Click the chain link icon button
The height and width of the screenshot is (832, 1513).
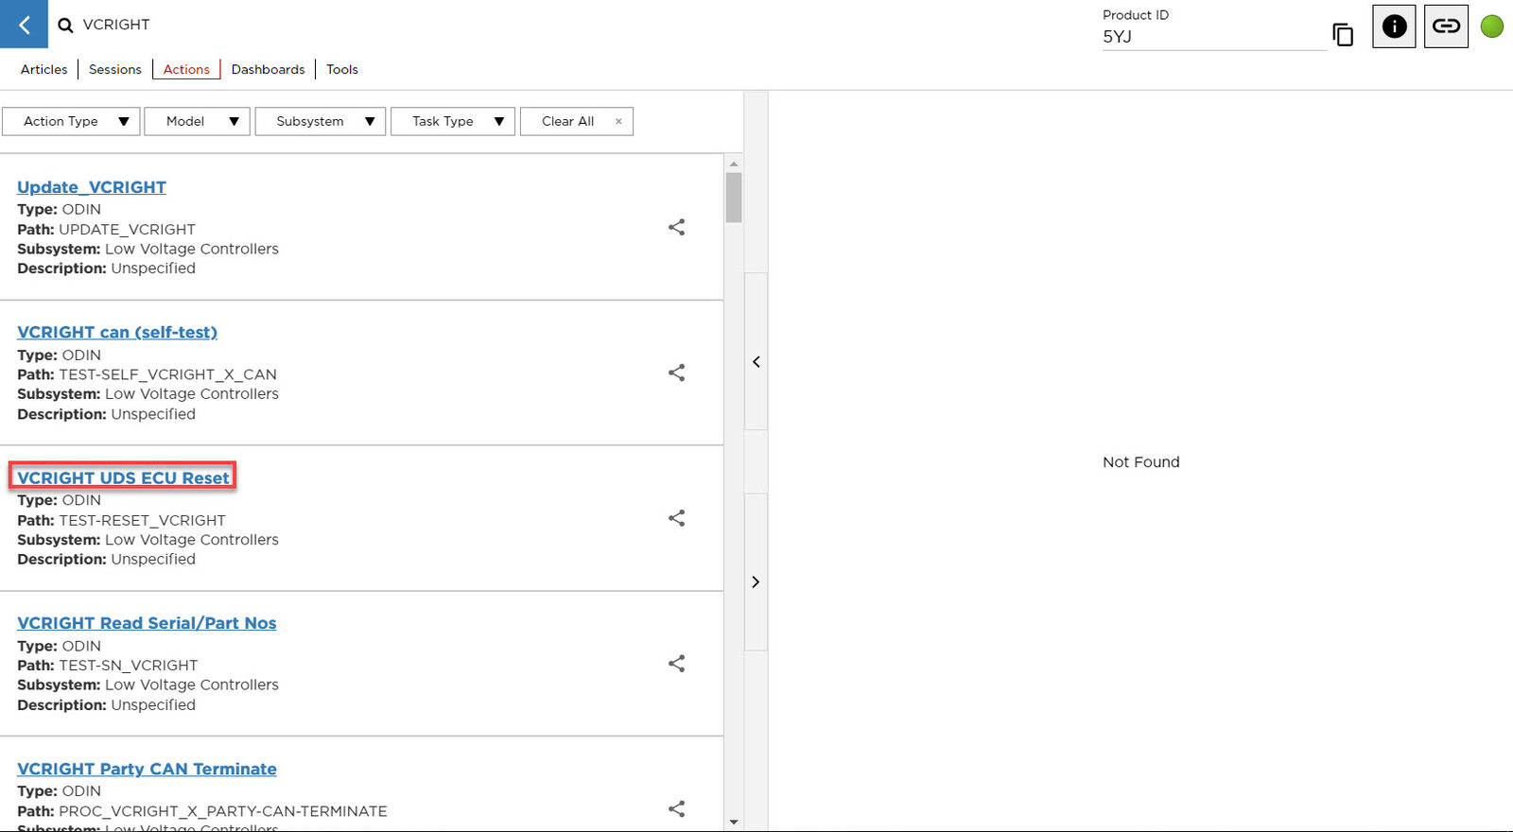coord(1446,26)
